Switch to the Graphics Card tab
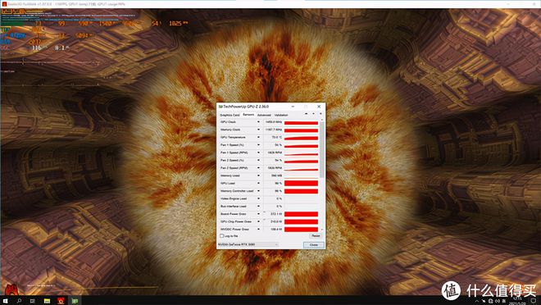 click(x=230, y=115)
